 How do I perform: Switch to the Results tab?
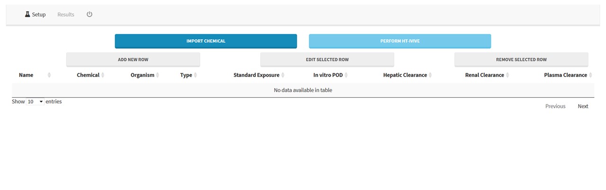66,15
